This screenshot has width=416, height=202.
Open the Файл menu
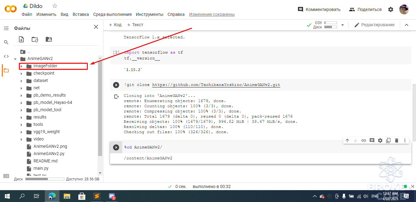27,14
